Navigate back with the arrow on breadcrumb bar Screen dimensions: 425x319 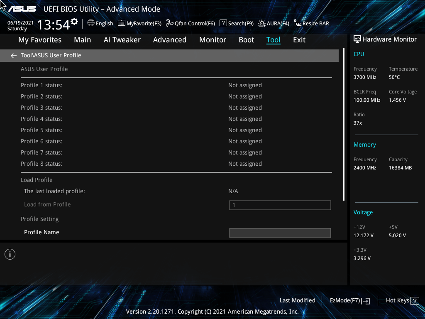click(13, 55)
